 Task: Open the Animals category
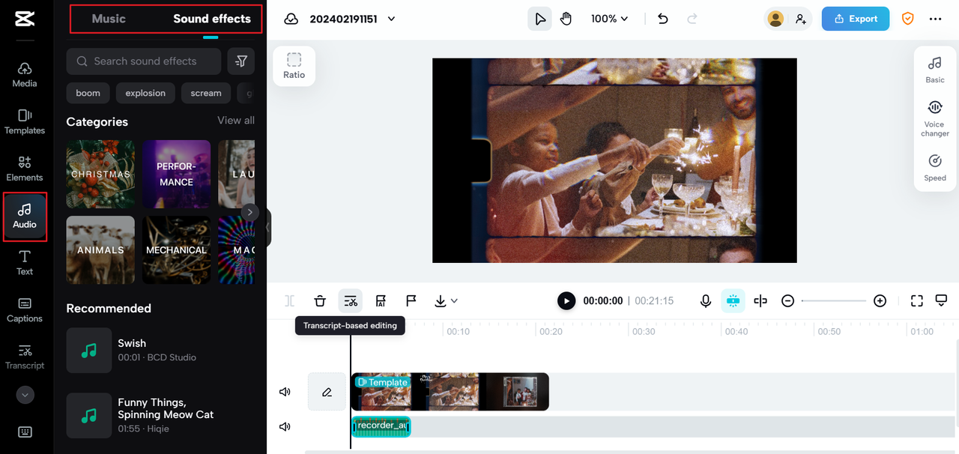pos(100,250)
